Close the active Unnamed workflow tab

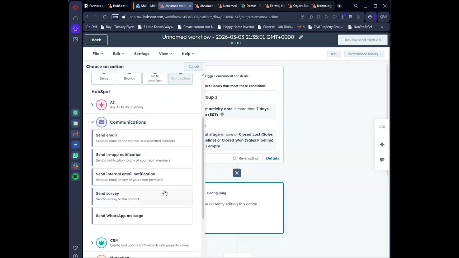tap(190, 6)
